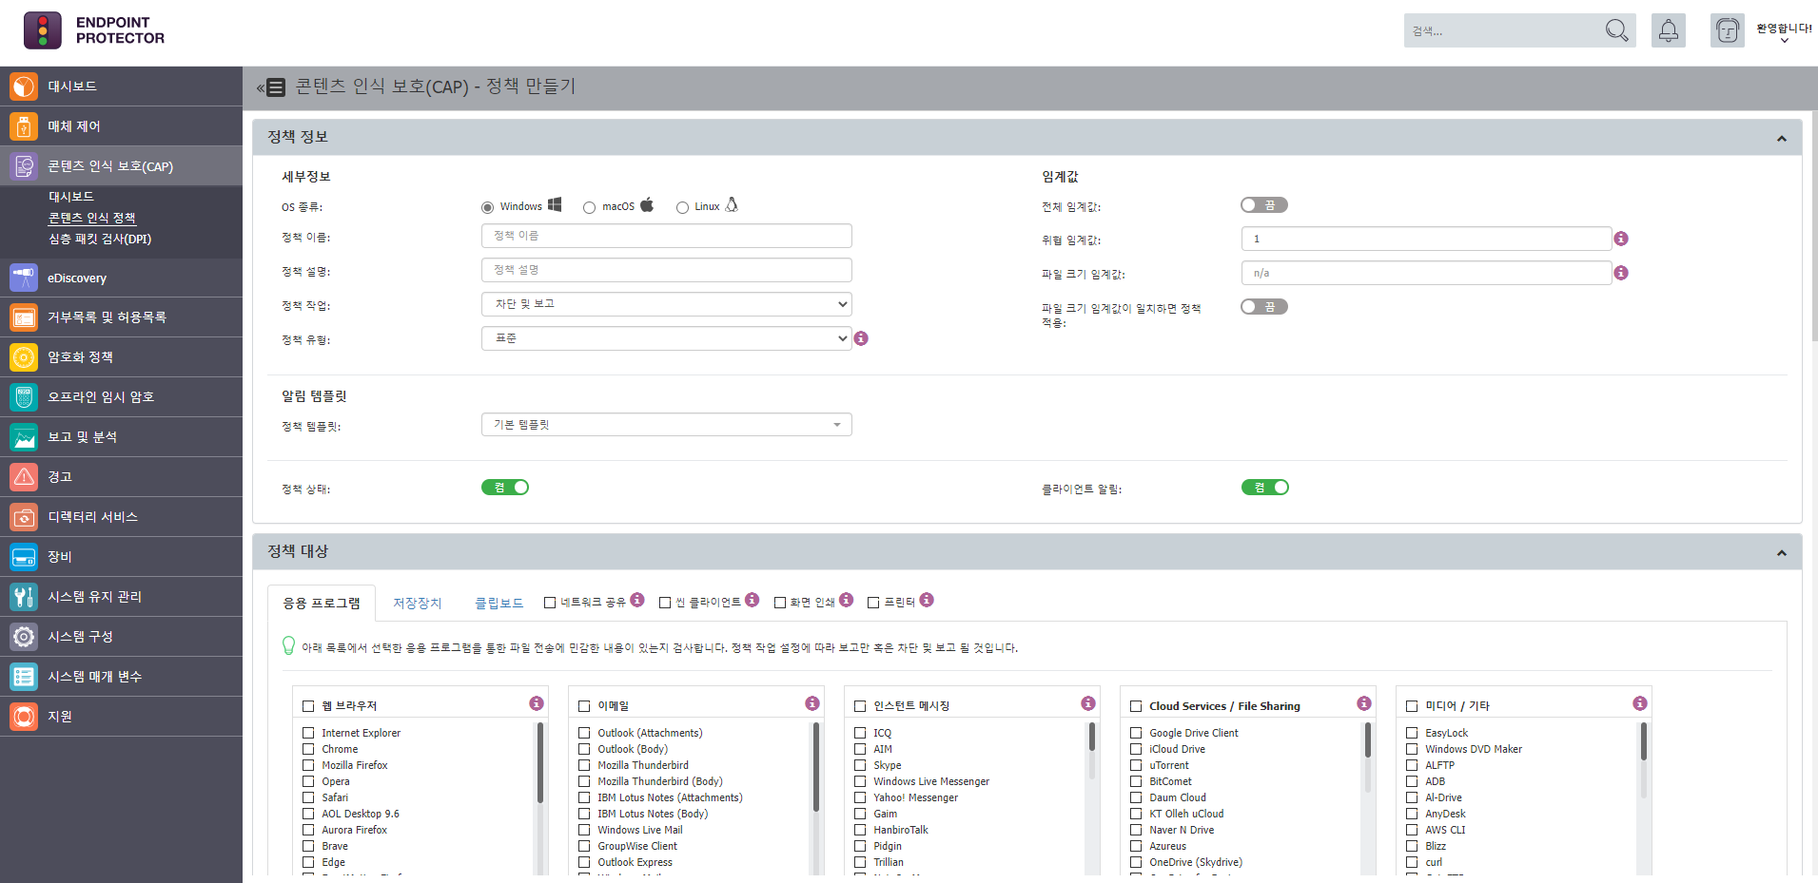Check the 네트워크 공유 checkbox
The height and width of the screenshot is (883, 1818).
(x=550, y=603)
